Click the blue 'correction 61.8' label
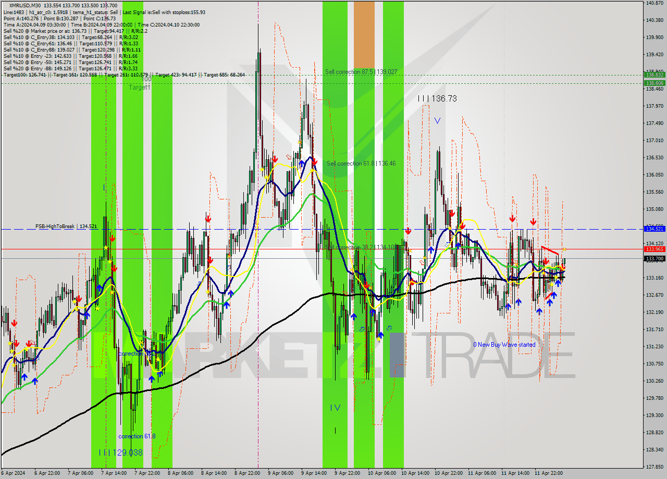Image resolution: width=667 pixels, height=479 pixels. pyautogui.click(x=137, y=436)
